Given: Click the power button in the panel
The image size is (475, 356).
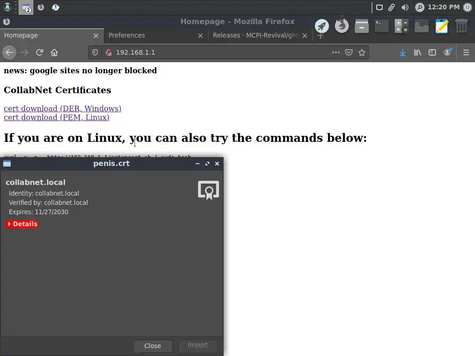Looking at the screenshot, I should click(x=468, y=7).
